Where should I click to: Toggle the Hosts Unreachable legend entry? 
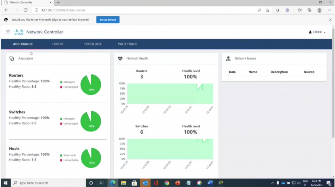point(69,160)
